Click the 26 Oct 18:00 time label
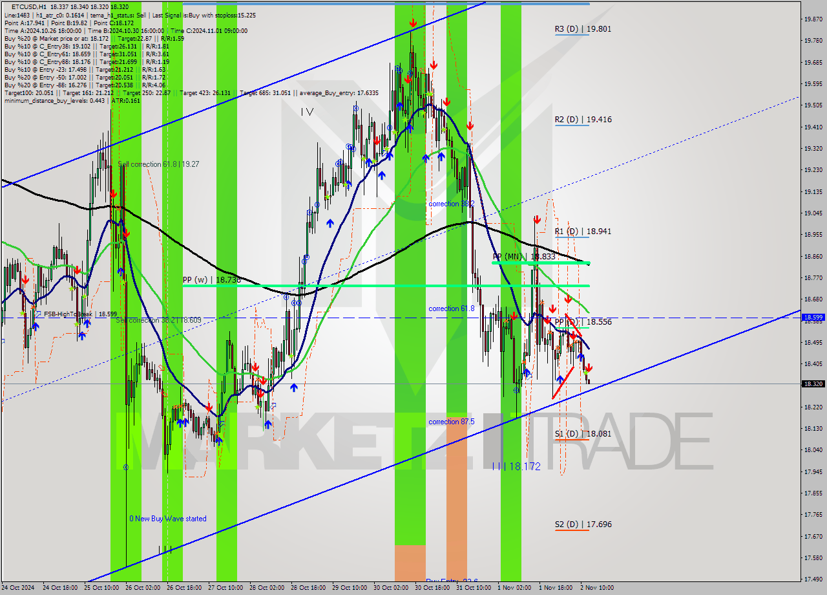 click(184, 588)
